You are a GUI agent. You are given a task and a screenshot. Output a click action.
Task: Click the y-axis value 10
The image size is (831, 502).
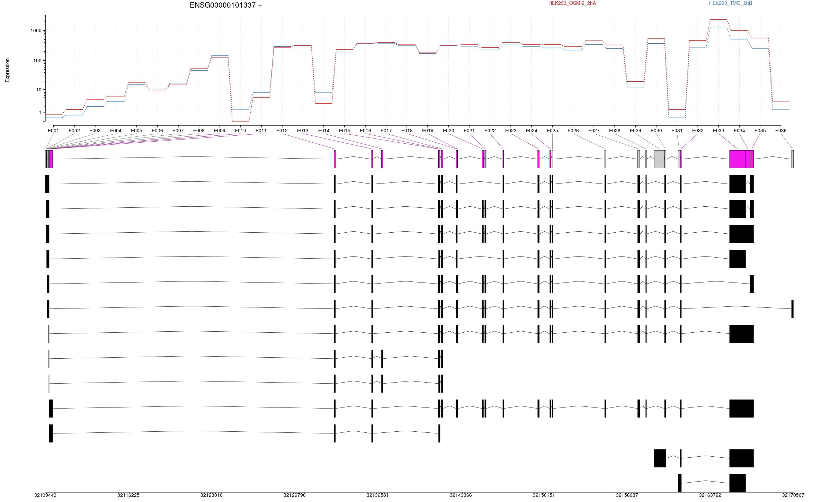click(39, 90)
